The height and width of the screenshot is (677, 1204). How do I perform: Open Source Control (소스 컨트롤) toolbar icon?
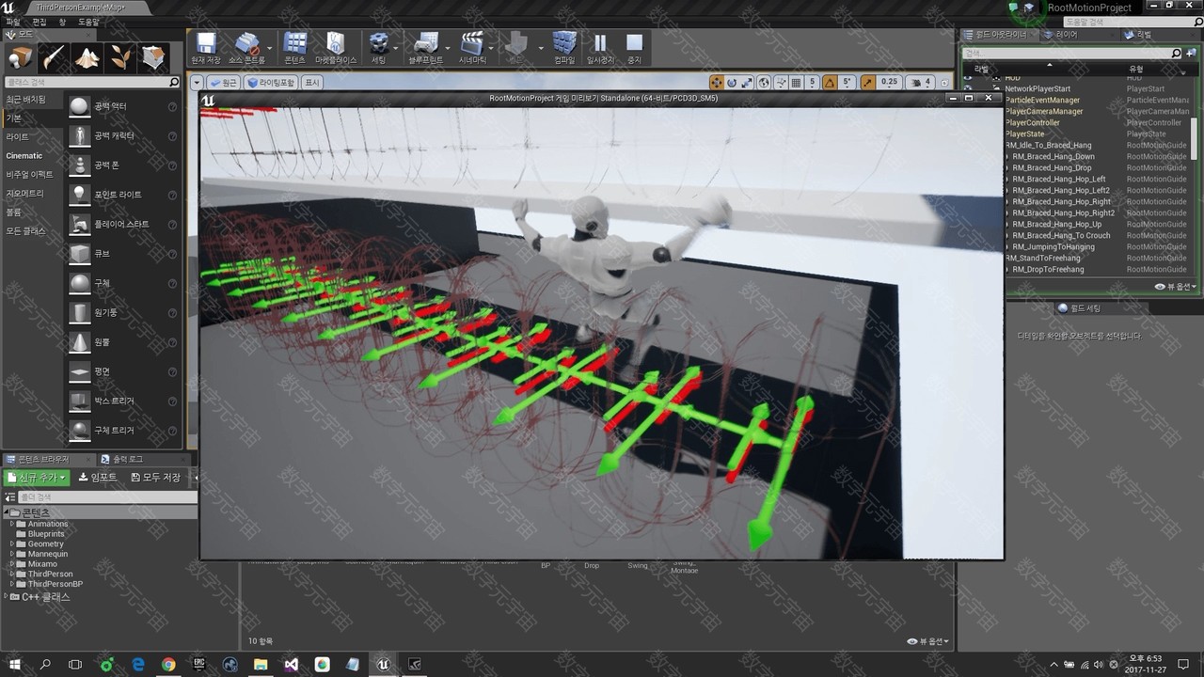click(246, 47)
